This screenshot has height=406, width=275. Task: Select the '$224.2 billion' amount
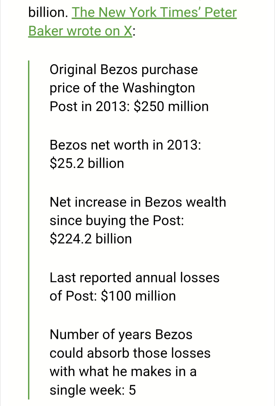tap(91, 239)
